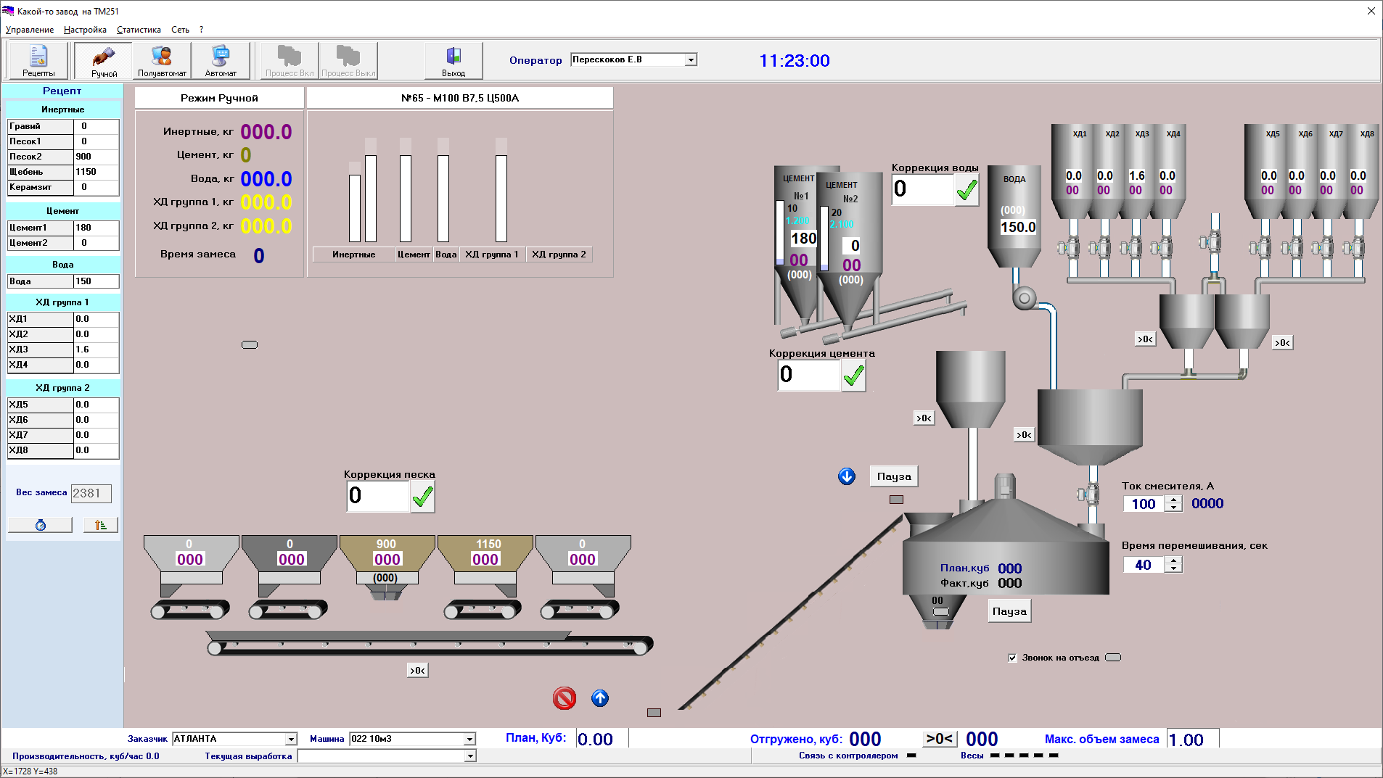Open the Рецепты toolbar icon
Viewport: 1383px width, 778px height.
click(x=38, y=60)
